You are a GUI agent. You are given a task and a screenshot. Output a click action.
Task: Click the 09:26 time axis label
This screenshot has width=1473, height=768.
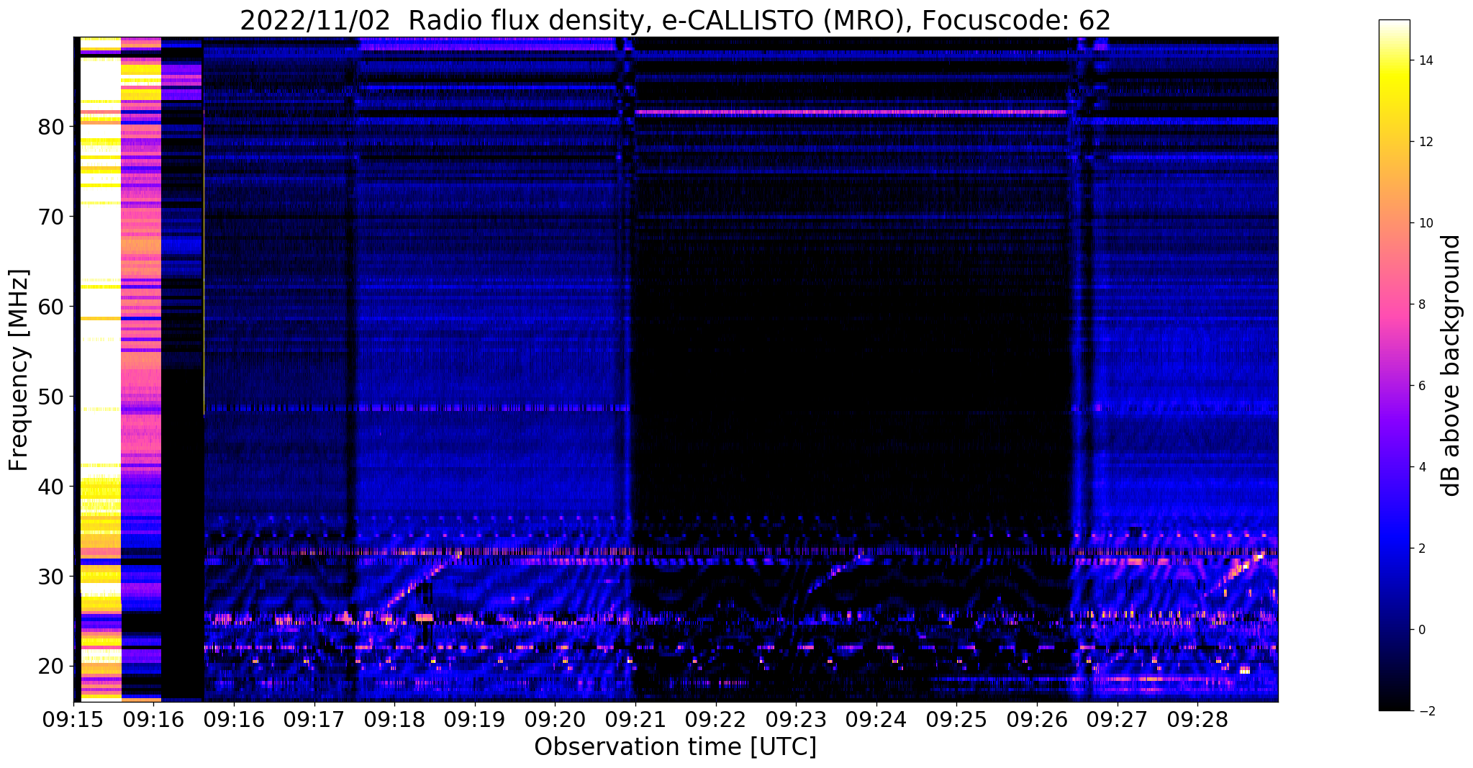tap(1037, 720)
